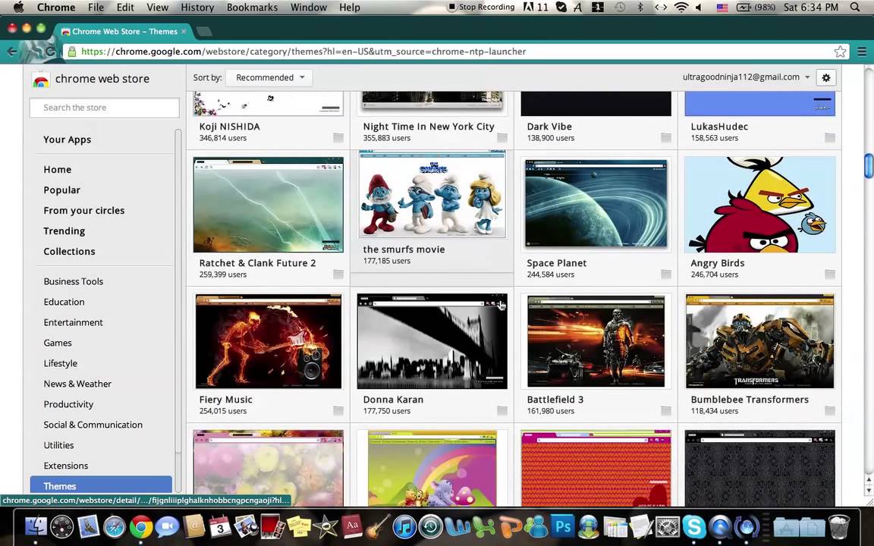874x546 pixels.
Task: Launch Photoshop from the dock
Action: coord(562,526)
